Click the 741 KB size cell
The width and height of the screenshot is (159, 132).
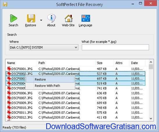click(x=102, y=88)
